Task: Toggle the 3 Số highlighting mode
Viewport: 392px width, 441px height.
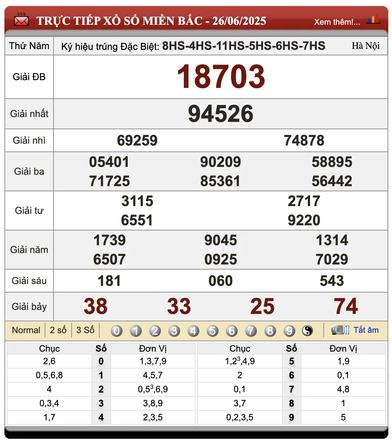Action: [85, 330]
